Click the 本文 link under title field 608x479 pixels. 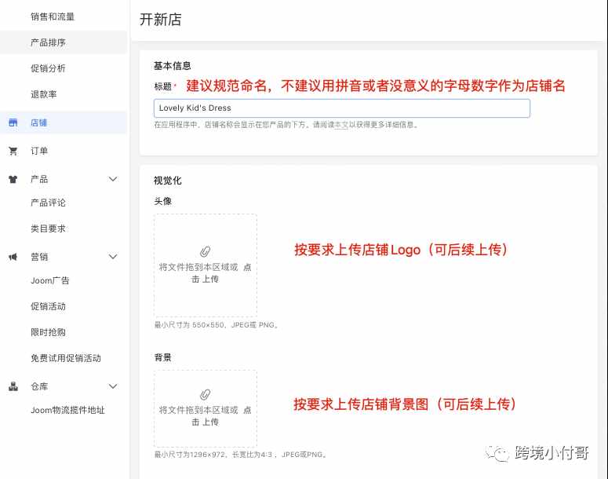[x=341, y=125]
